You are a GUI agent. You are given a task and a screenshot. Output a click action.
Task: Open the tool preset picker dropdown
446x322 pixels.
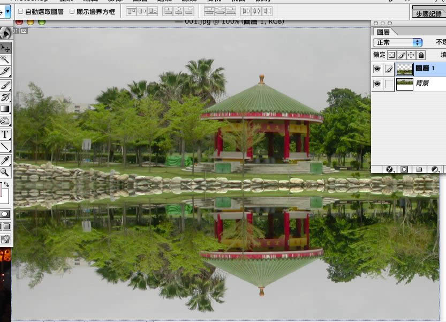[x=7, y=11]
